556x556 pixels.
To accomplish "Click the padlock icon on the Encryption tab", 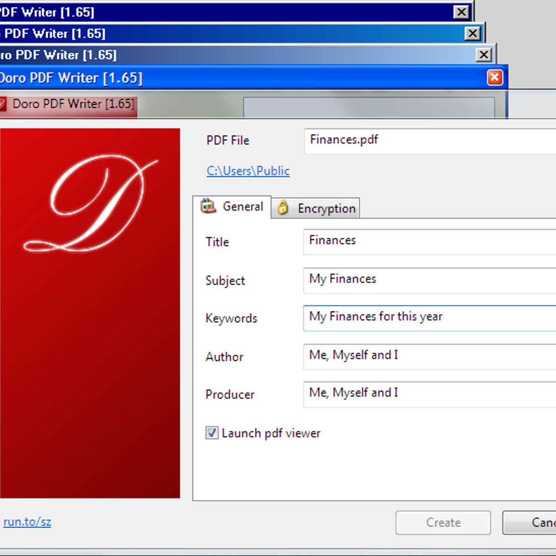I will (283, 208).
